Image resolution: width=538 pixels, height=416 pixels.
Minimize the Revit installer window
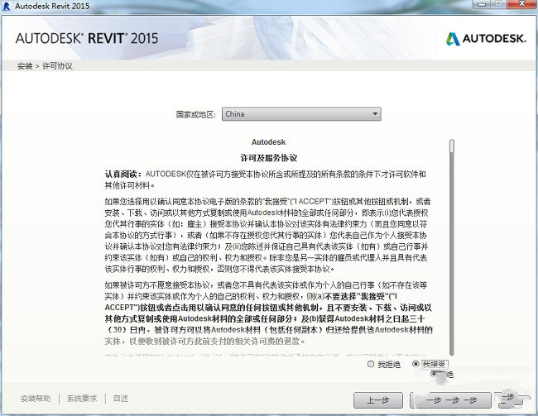coord(483,4)
